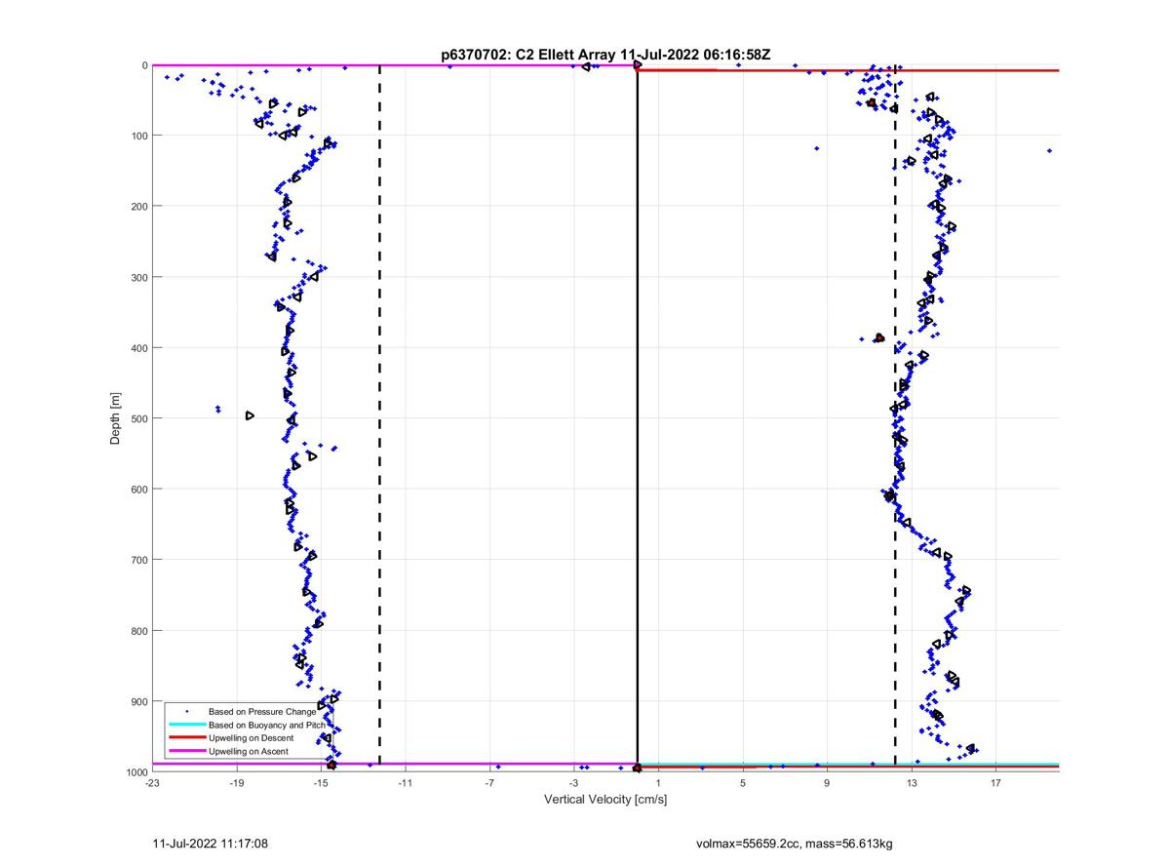Viewport: 1170px width, 867px height.
Task: Click x-axis tick label '9'
Action: (827, 782)
